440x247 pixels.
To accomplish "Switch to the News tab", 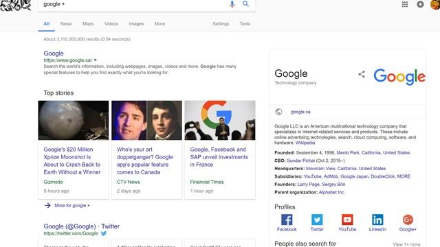I will pyautogui.click(x=66, y=24).
